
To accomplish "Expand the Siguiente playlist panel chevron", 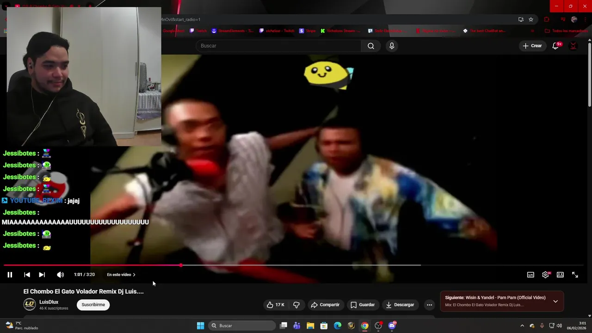I will click(555, 301).
